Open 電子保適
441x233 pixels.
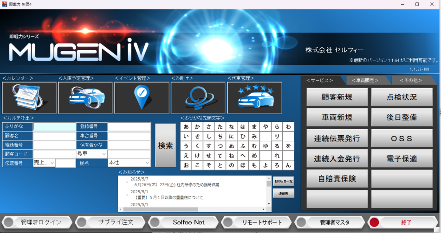[402, 158]
